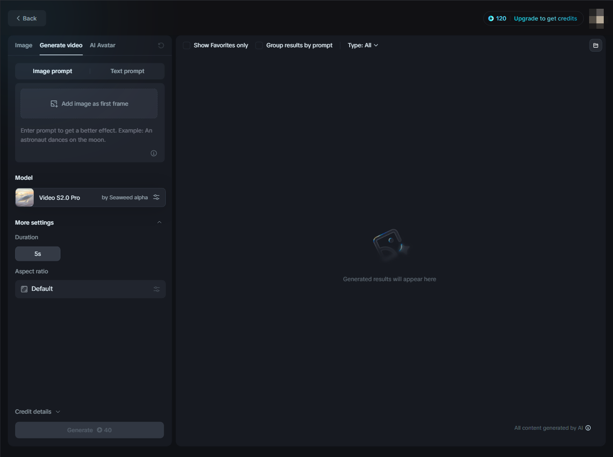Click the reset icon beside AI Avatar tab
Image resolution: width=613 pixels, height=457 pixels.
pyautogui.click(x=161, y=45)
